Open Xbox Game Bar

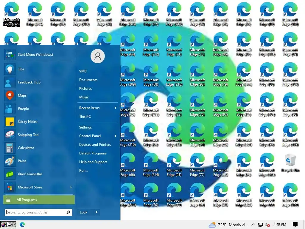[x=38, y=174]
